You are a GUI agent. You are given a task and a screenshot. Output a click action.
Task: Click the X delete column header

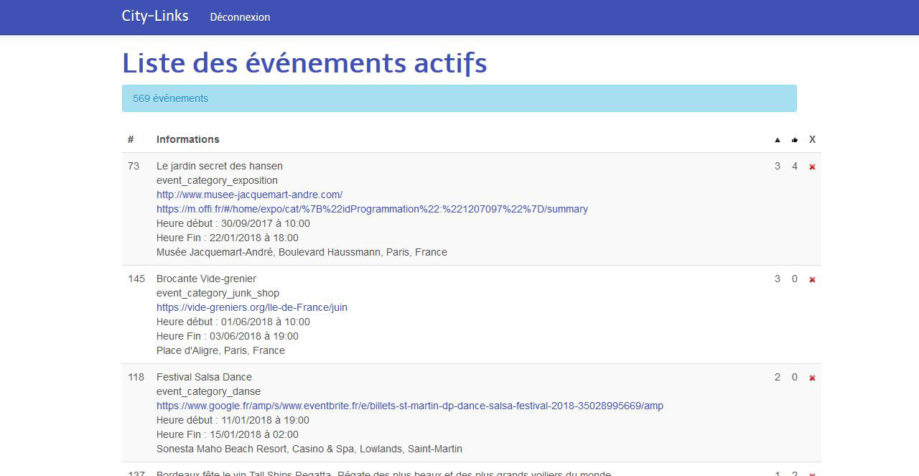click(812, 139)
